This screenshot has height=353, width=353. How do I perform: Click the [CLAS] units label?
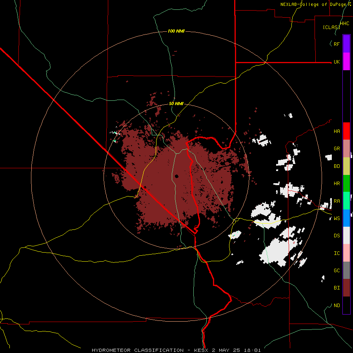[x=331, y=27]
